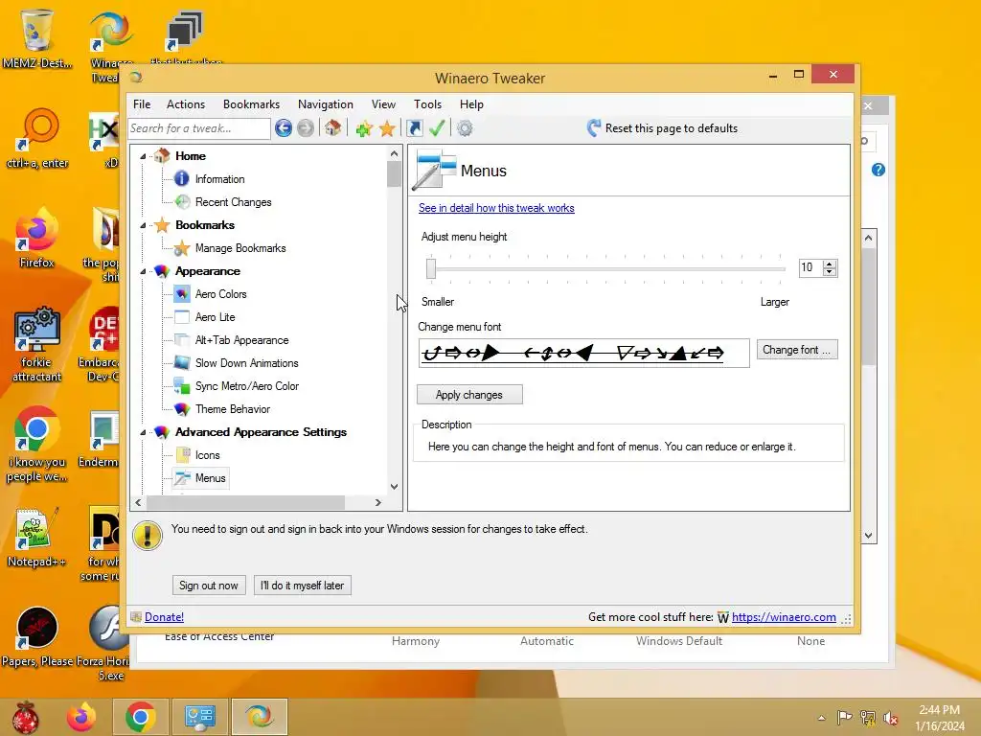Open the View menu

point(383,104)
